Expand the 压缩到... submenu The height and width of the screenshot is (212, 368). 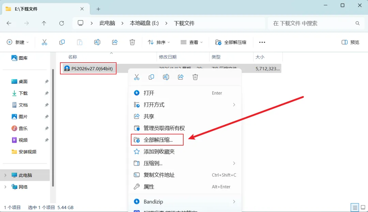234,163
